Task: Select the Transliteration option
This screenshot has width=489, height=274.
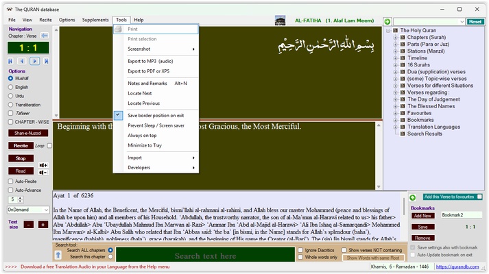Action: click(10, 105)
